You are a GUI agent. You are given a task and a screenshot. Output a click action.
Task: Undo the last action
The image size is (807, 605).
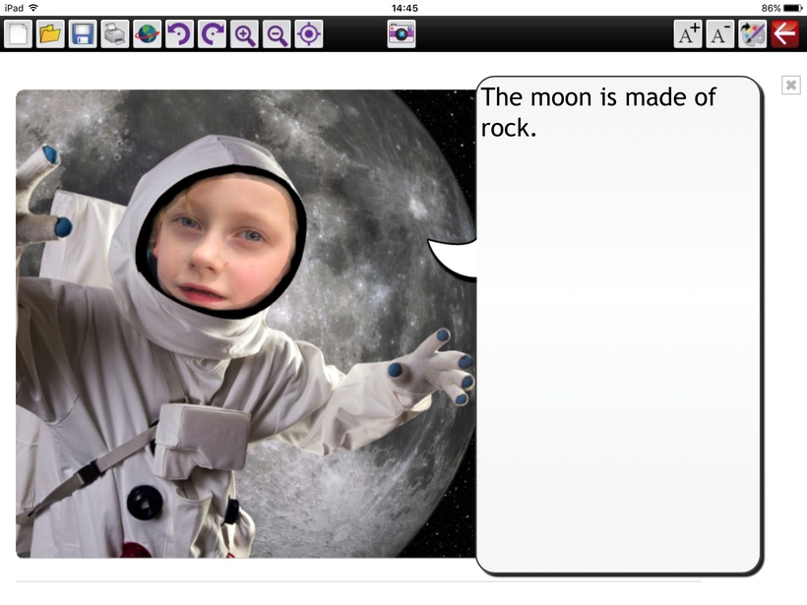[180, 34]
